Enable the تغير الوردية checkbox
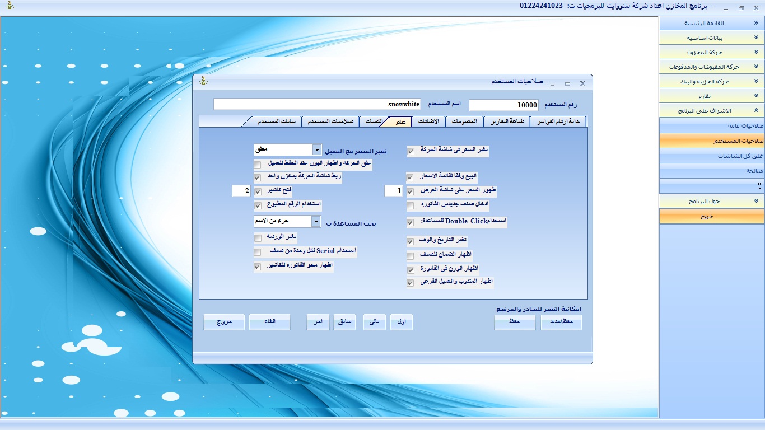Image resolution: width=765 pixels, height=430 pixels. [258, 239]
